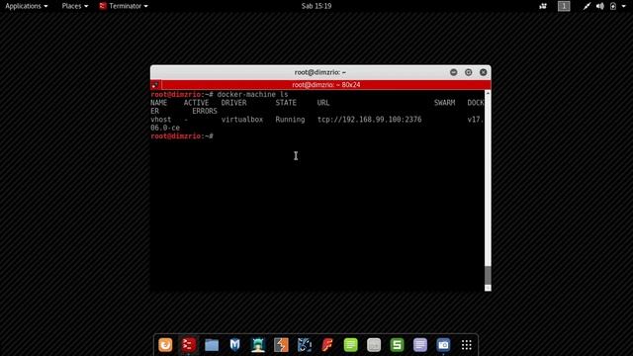Maximize the Terminator window
The image size is (633, 356).
click(x=468, y=72)
